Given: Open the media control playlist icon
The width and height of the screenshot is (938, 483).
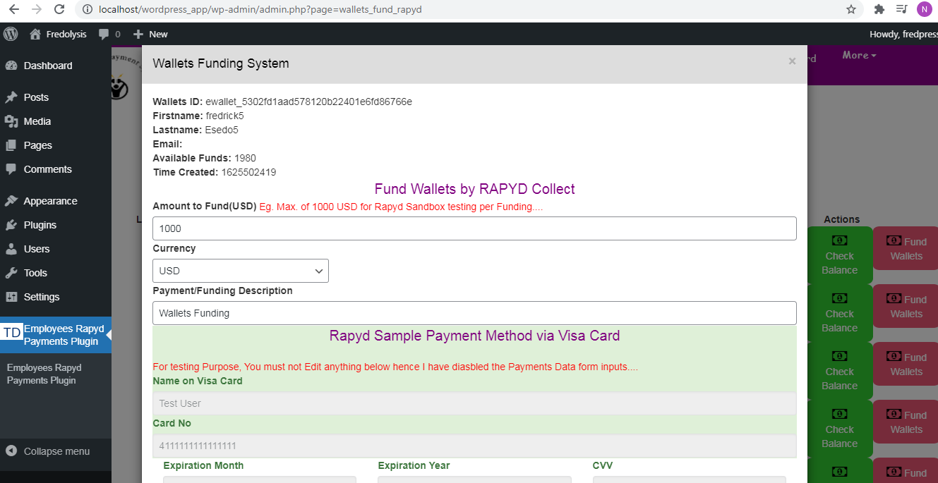Looking at the screenshot, I should pos(901,10).
